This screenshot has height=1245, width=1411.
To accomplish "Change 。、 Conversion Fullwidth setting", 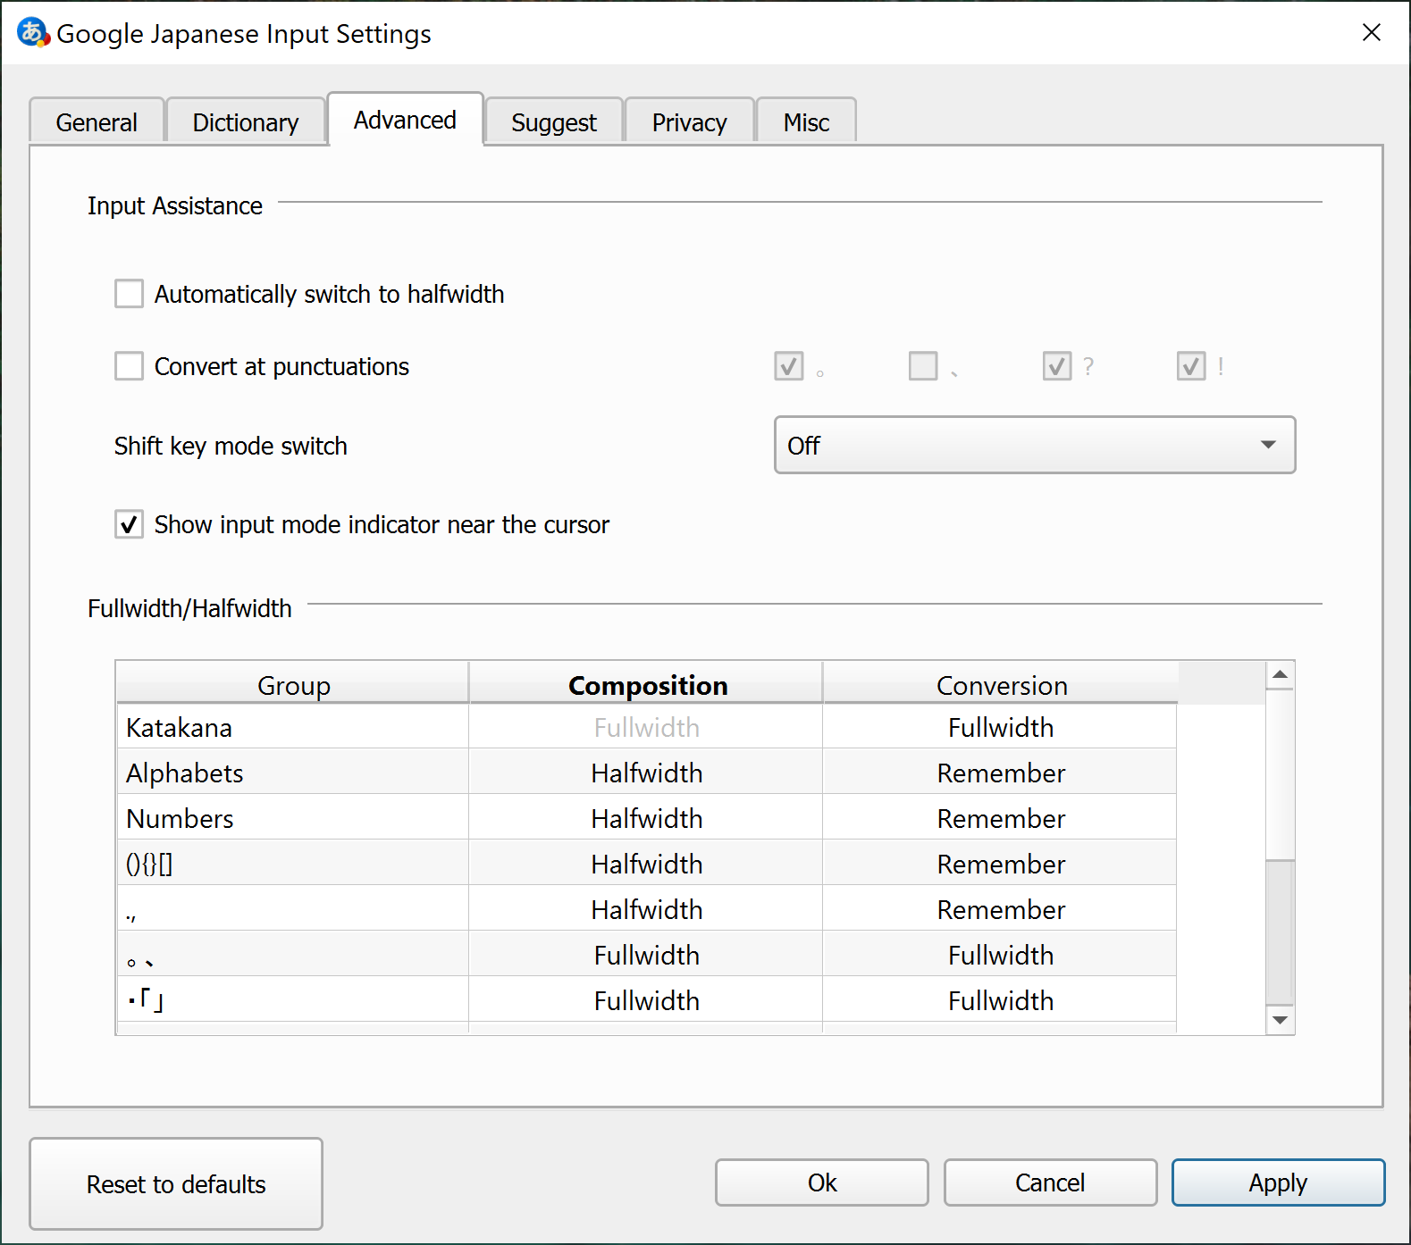I will [1001, 955].
